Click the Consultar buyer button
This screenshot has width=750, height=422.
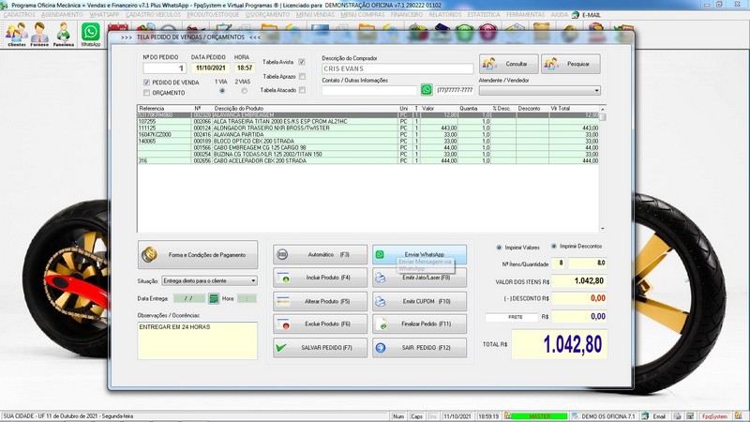(x=509, y=64)
